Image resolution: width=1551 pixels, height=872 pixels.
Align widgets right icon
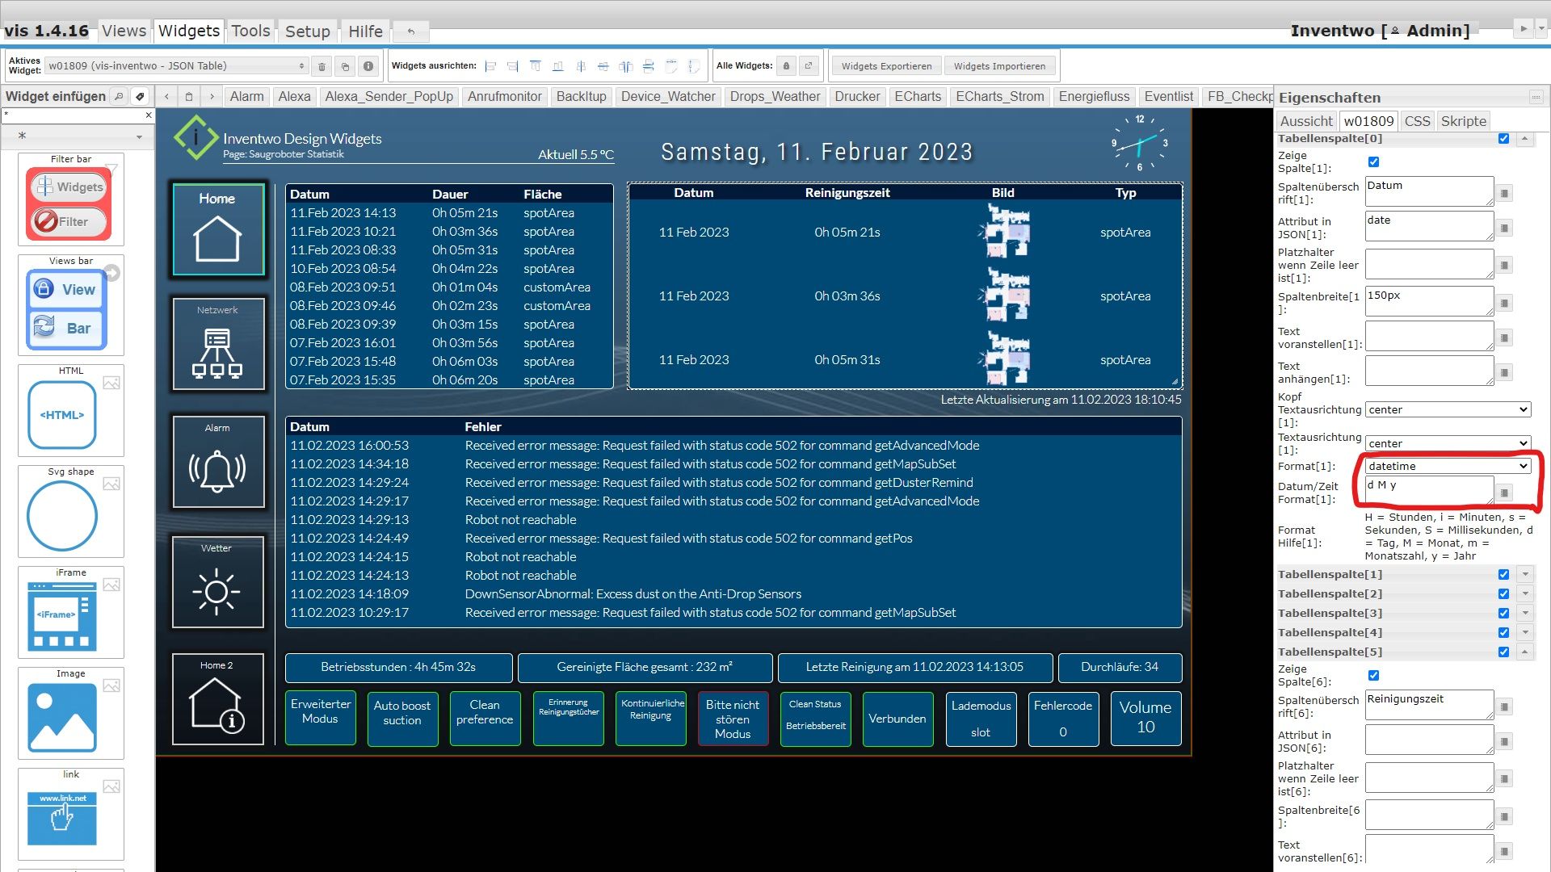512,66
